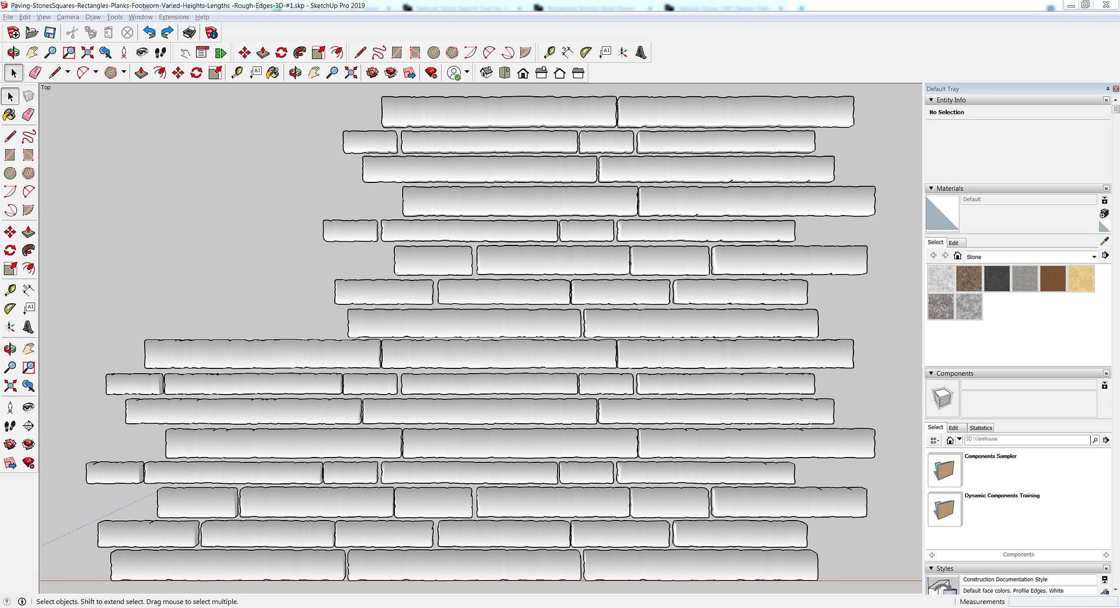This screenshot has width=1120, height=608.
Task: Open the Extensions menu
Action: tap(173, 17)
